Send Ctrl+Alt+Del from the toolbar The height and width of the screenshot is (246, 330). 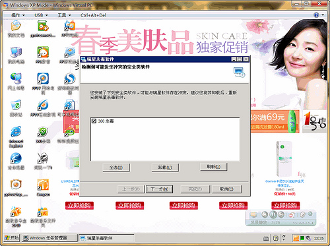coord(93,15)
